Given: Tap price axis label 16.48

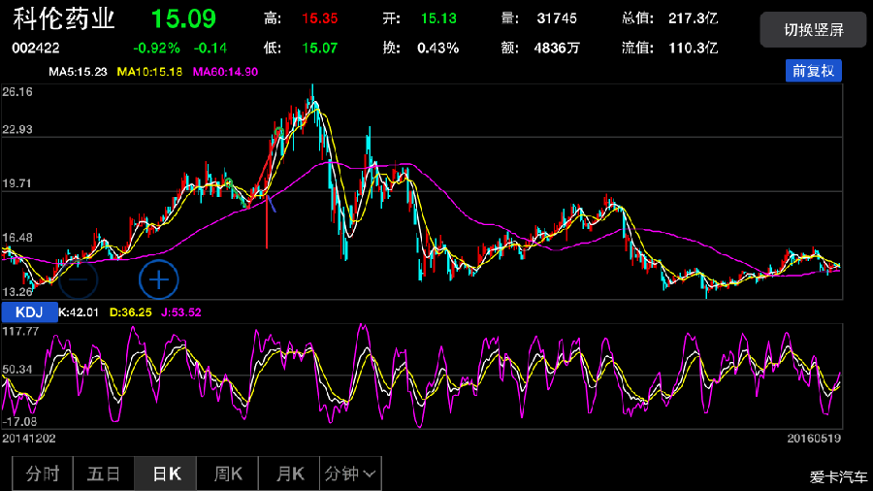Looking at the screenshot, I should (17, 238).
